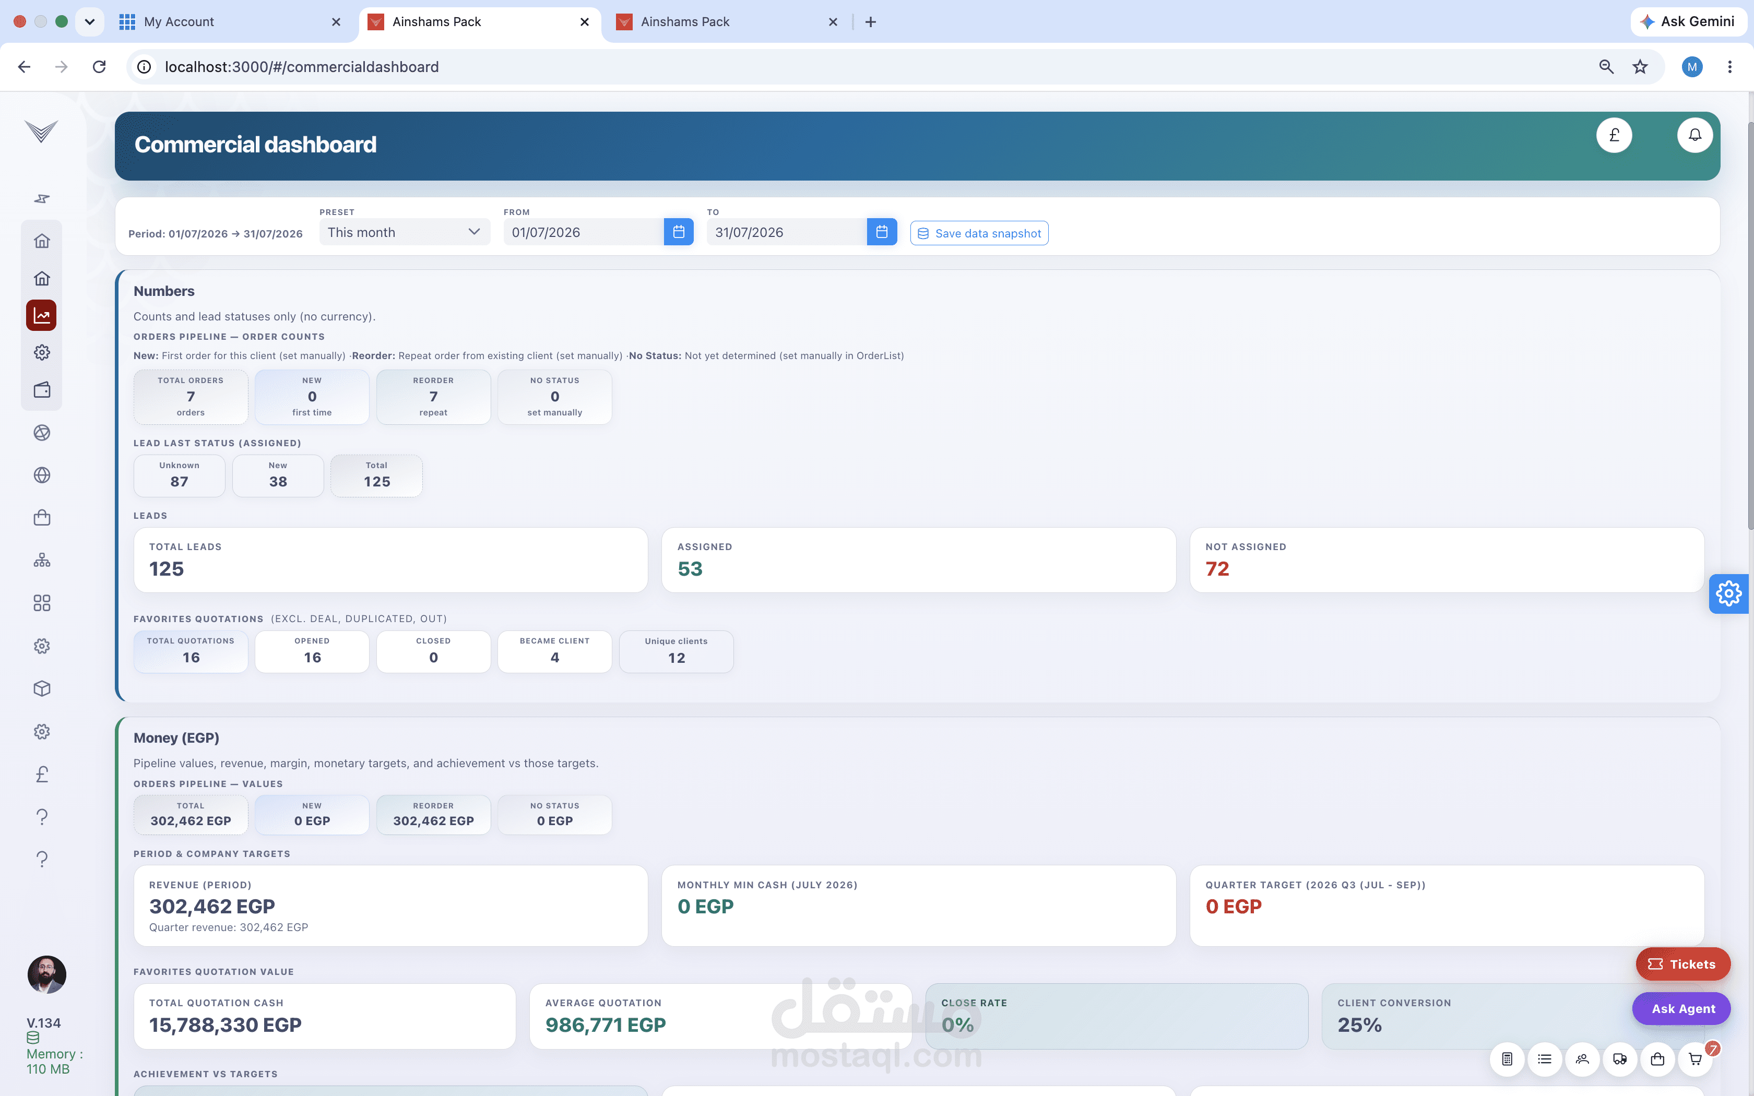Open a new browser tab
Viewport: 1754px width, 1096px height.
[871, 22]
